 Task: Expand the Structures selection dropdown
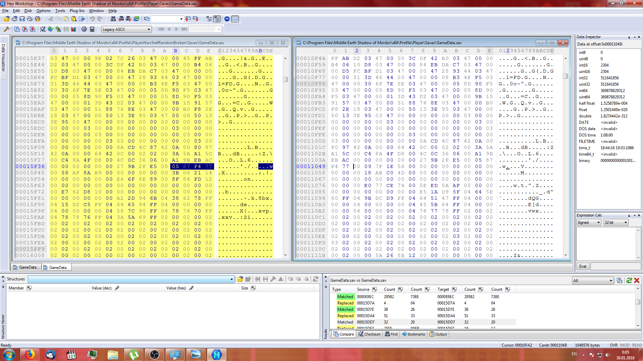[232, 279]
